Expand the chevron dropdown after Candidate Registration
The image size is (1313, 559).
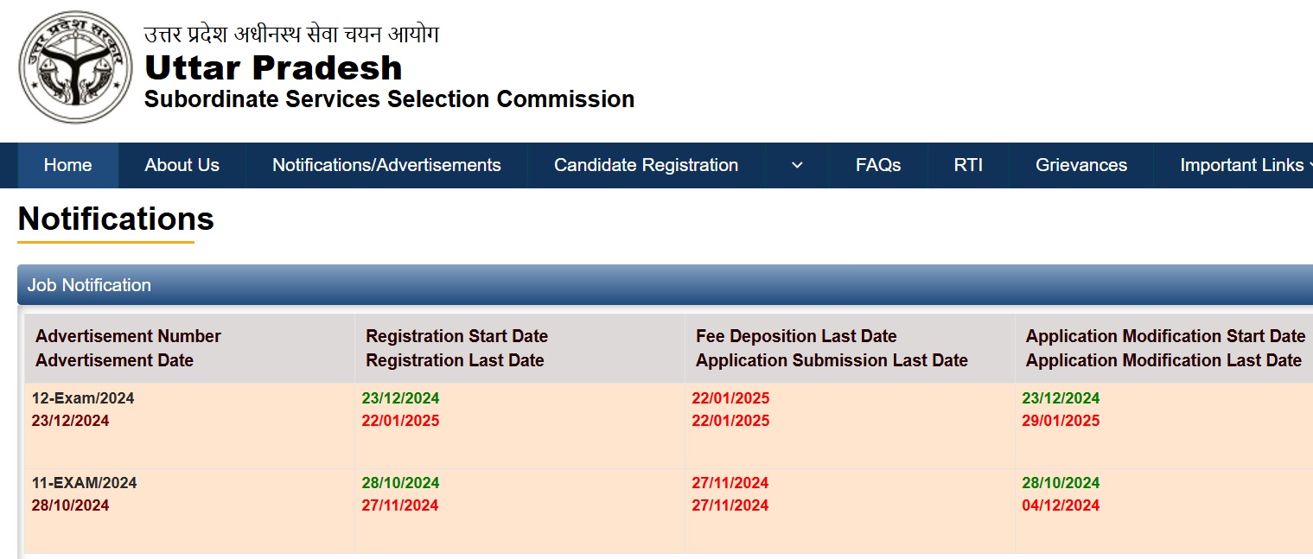coord(797,165)
